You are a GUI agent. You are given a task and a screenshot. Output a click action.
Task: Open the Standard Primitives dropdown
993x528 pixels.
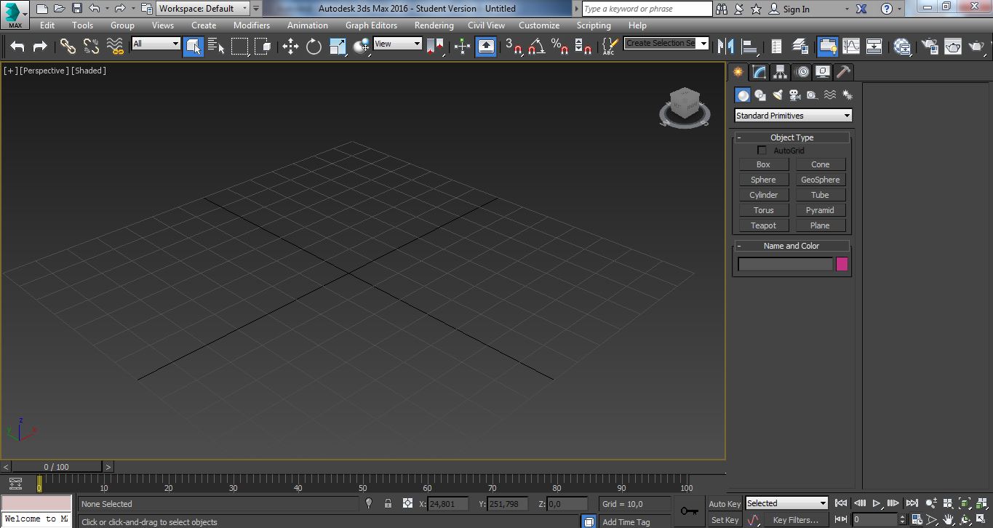tap(792, 115)
